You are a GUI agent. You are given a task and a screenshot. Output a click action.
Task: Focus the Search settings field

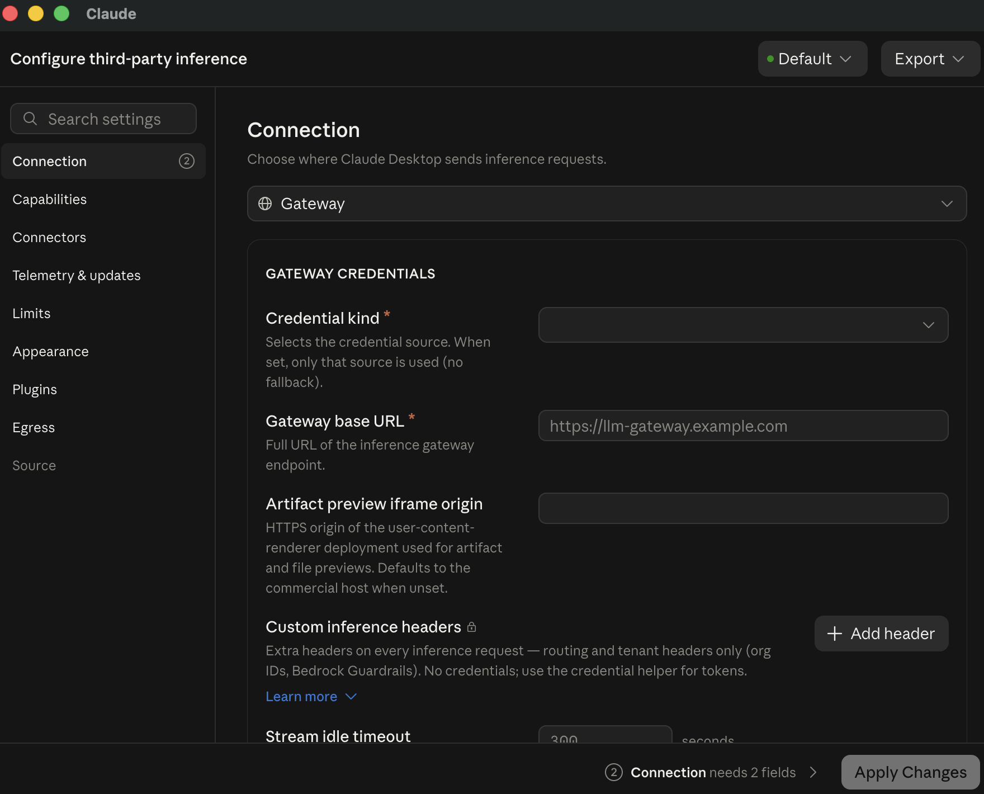[x=103, y=119]
